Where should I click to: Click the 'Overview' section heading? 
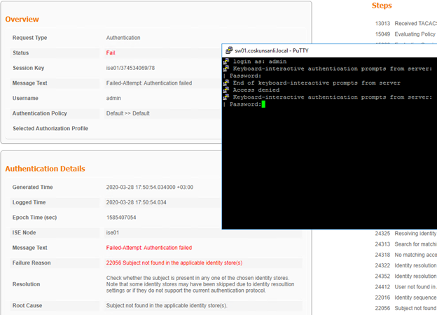(x=22, y=19)
